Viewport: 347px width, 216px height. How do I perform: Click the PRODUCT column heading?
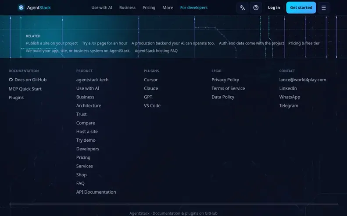(84, 71)
